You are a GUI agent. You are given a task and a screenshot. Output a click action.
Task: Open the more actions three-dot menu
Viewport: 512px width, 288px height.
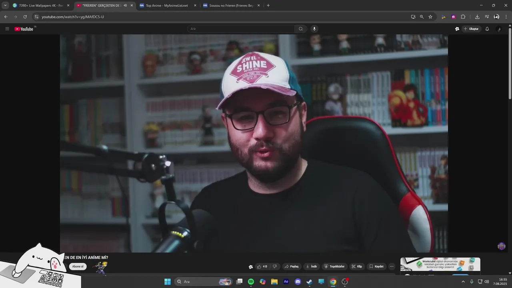392,266
